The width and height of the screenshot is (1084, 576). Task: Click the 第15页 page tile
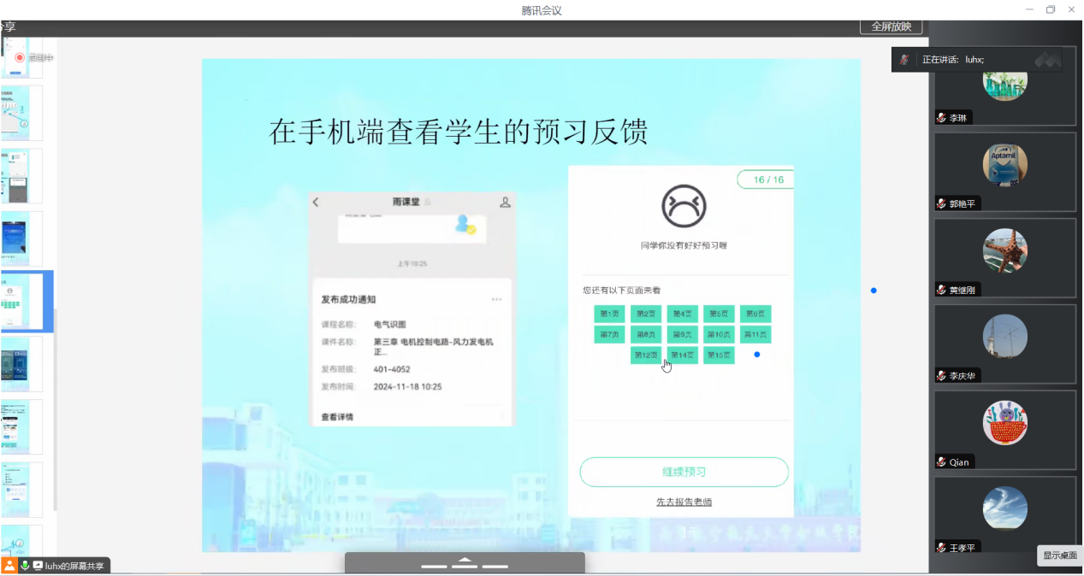(719, 355)
